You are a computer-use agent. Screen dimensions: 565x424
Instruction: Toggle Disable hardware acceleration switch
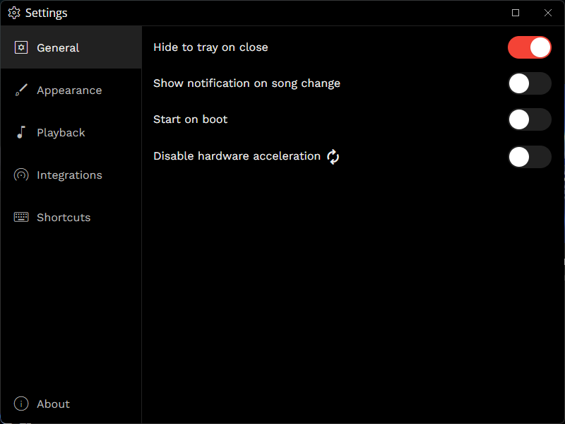coord(529,157)
